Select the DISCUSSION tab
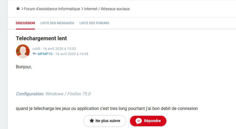Image resolution: width=236 pixels, height=129 pixels. click(25, 23)
